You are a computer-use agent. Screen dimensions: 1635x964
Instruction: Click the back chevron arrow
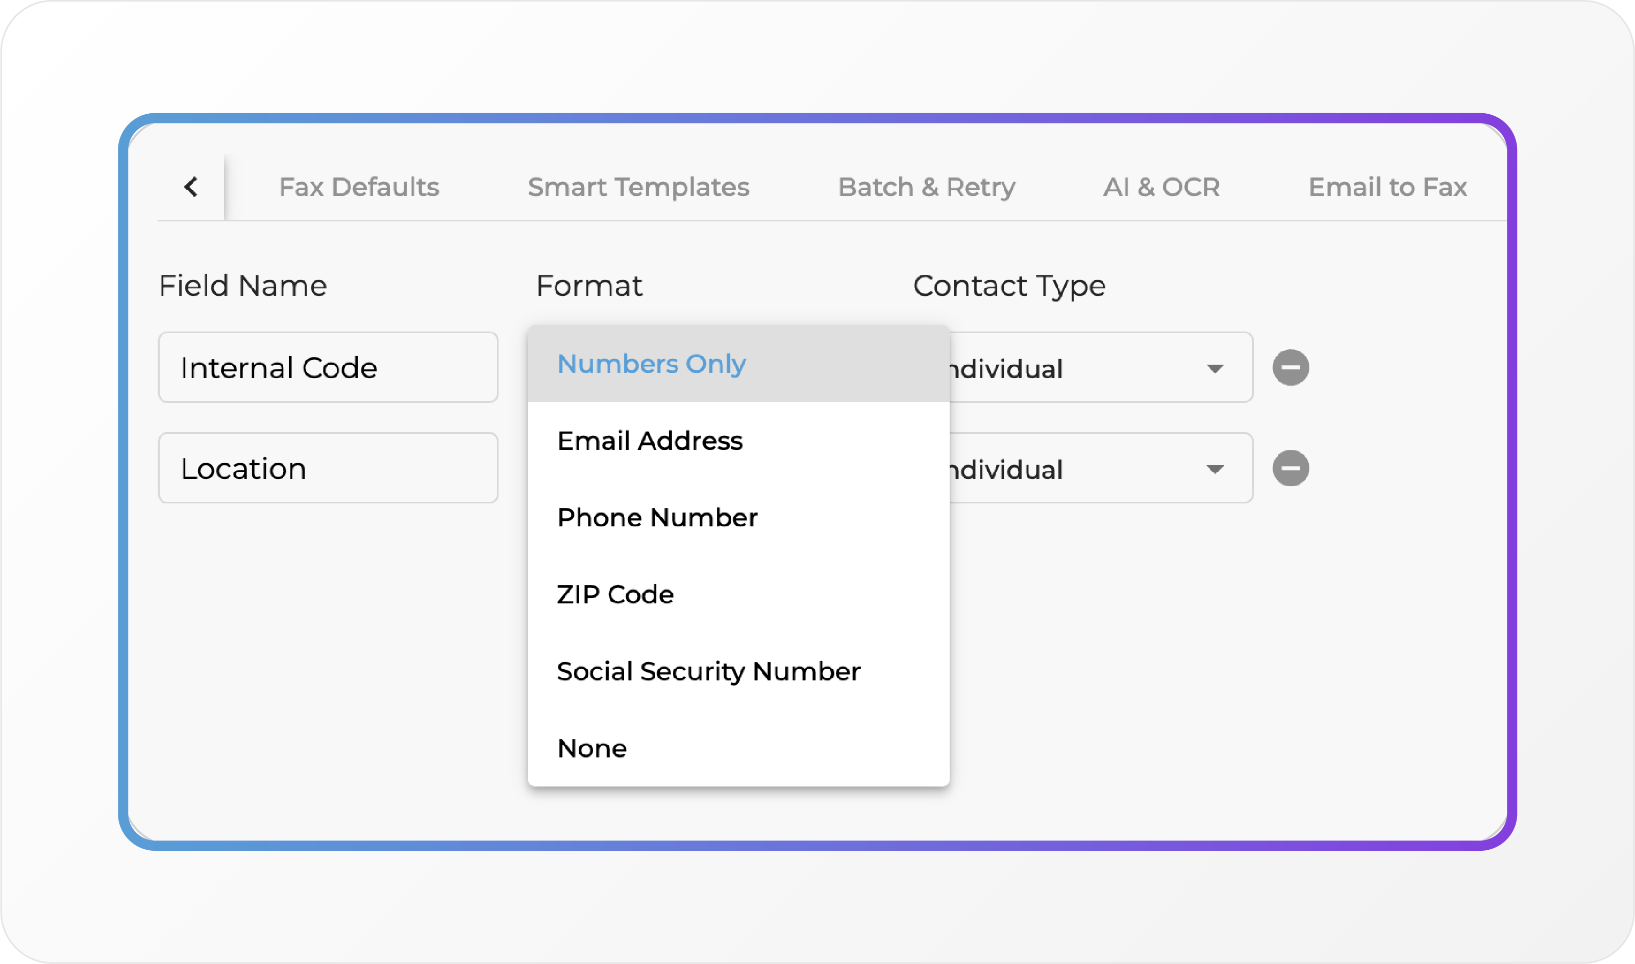click(191, 187)
